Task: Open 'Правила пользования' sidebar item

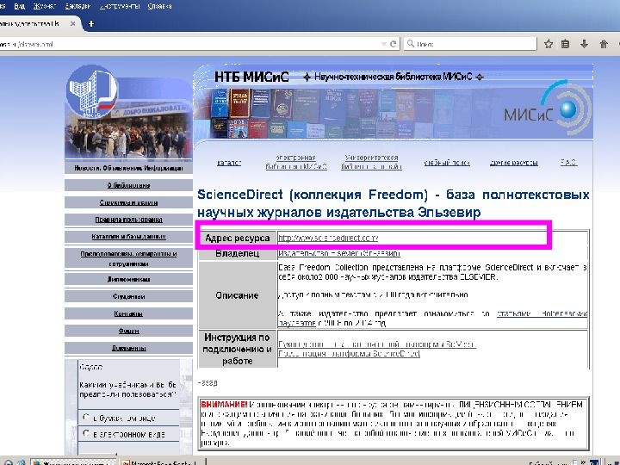Action: 128,220
